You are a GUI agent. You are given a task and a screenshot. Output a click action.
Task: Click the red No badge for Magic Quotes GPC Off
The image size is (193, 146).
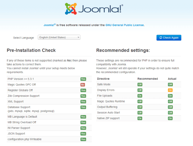(x=83, y=85)
